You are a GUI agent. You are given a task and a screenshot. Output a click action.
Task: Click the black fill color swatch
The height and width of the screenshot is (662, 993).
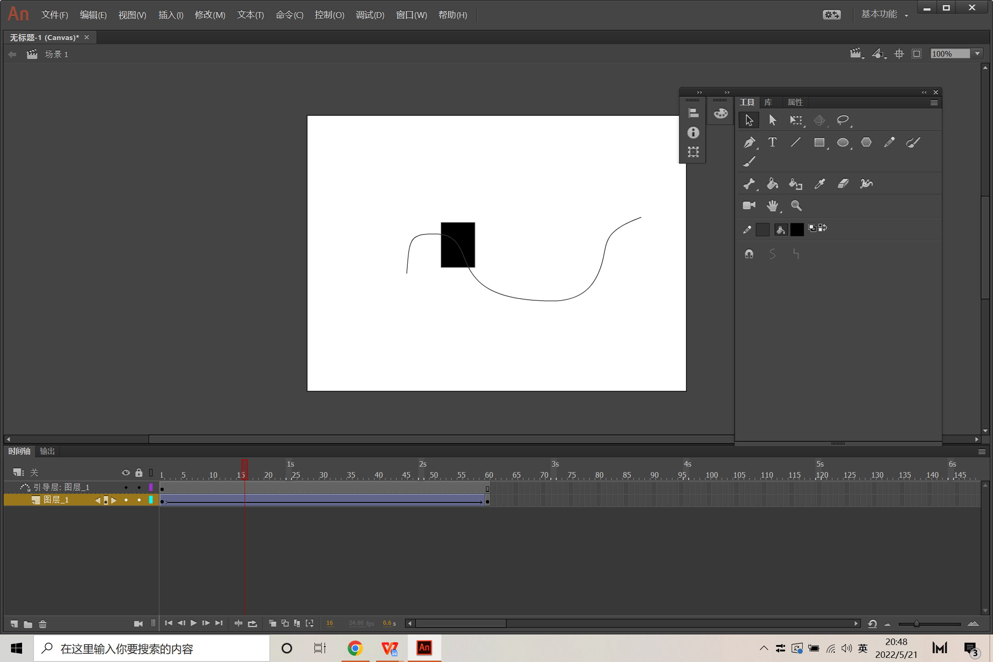[797, 229]
